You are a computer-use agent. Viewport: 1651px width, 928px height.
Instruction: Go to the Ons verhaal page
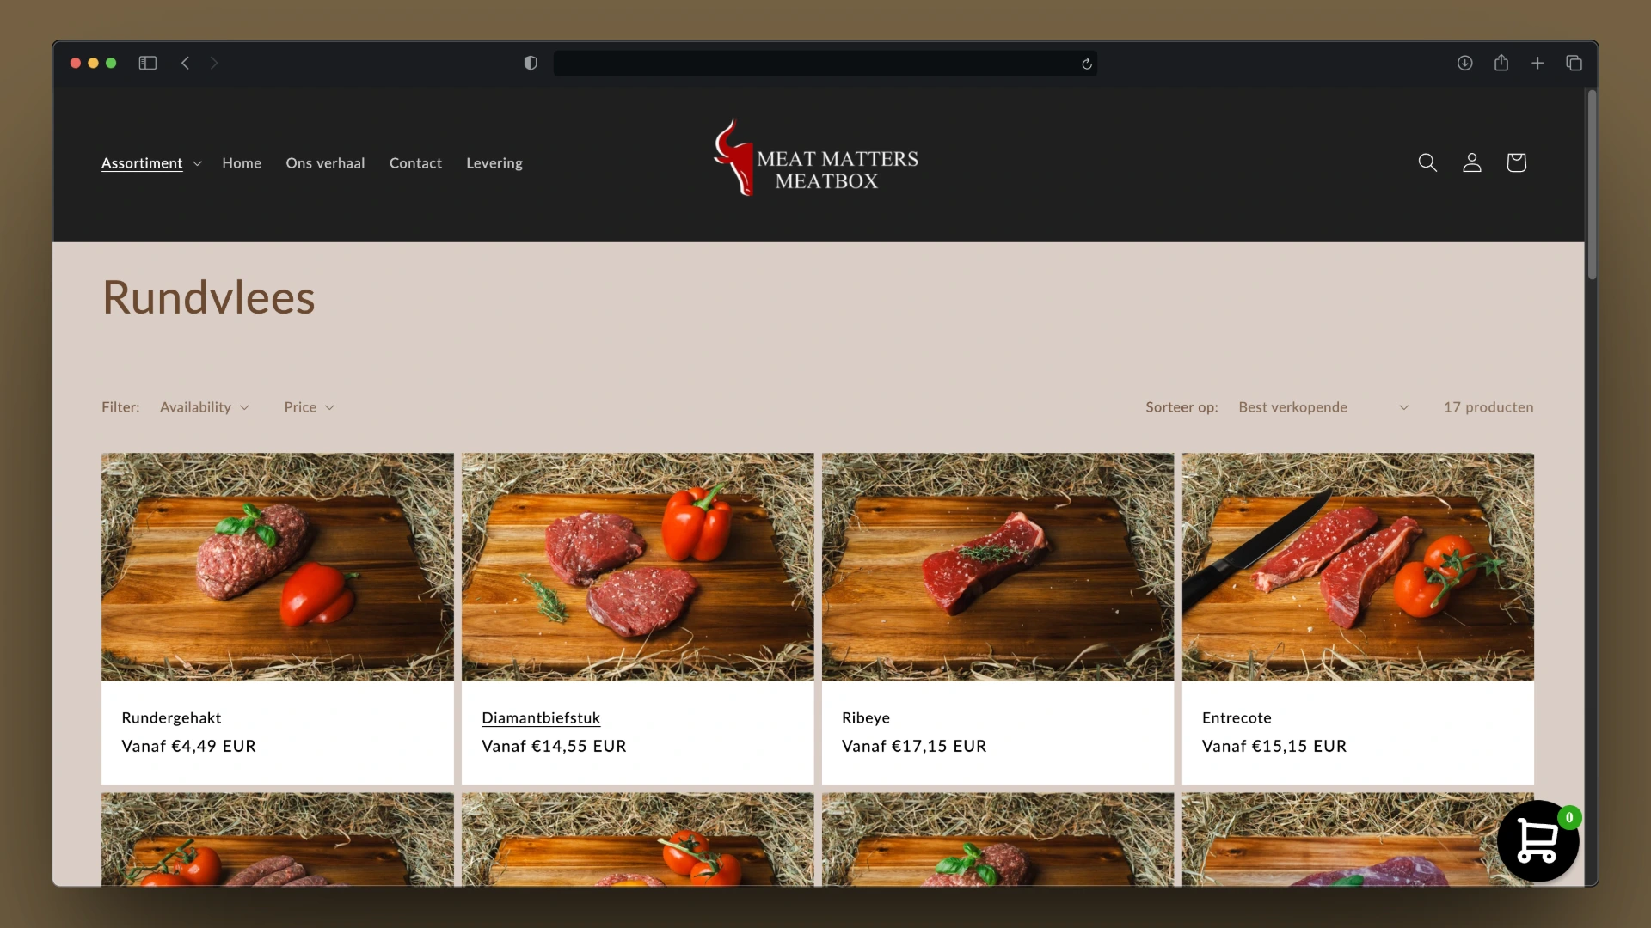[x=325, y=163]
